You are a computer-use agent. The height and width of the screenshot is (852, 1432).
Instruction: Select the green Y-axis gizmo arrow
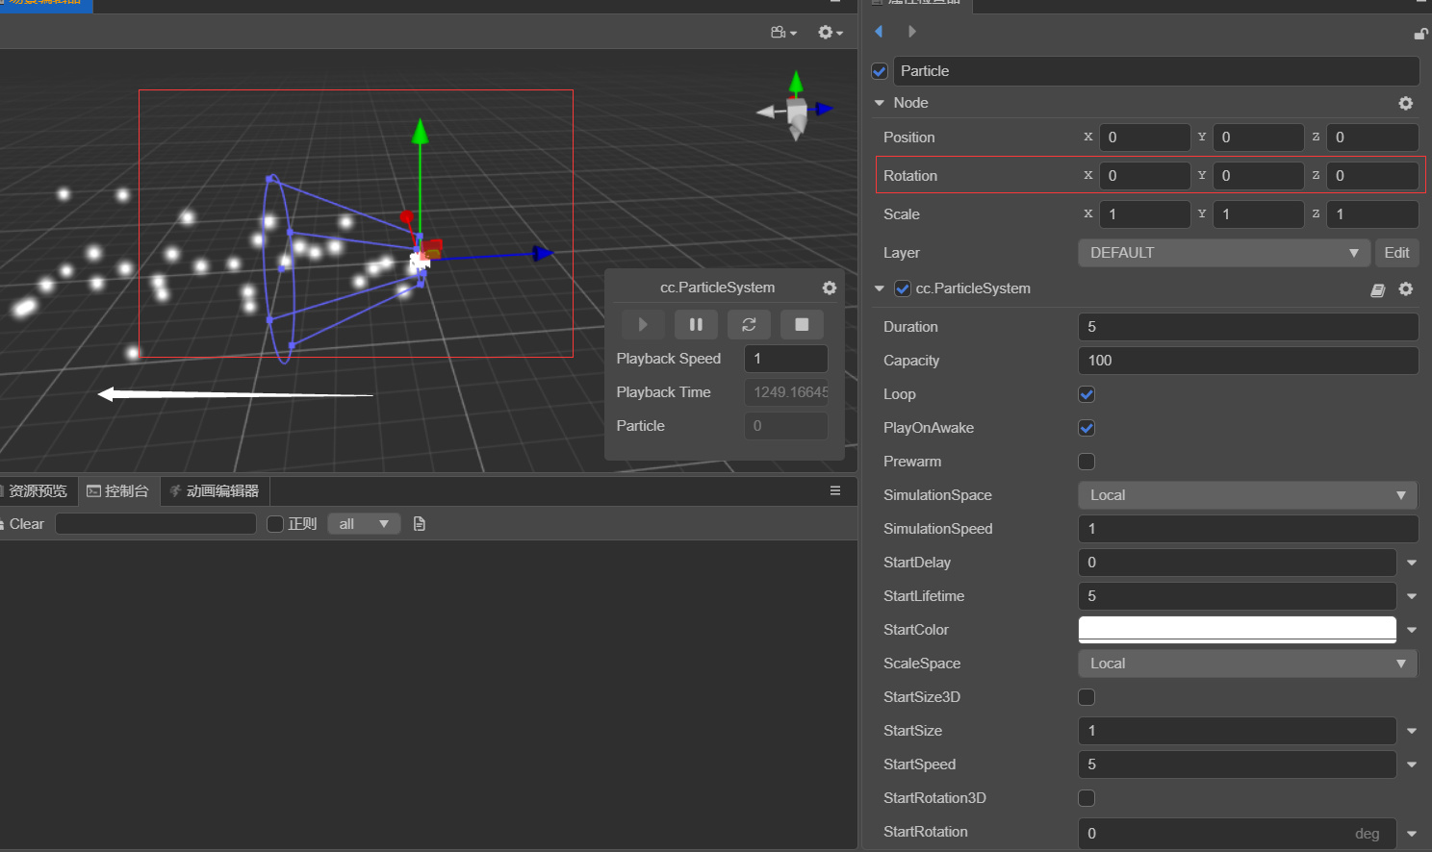tap(420, 132)
